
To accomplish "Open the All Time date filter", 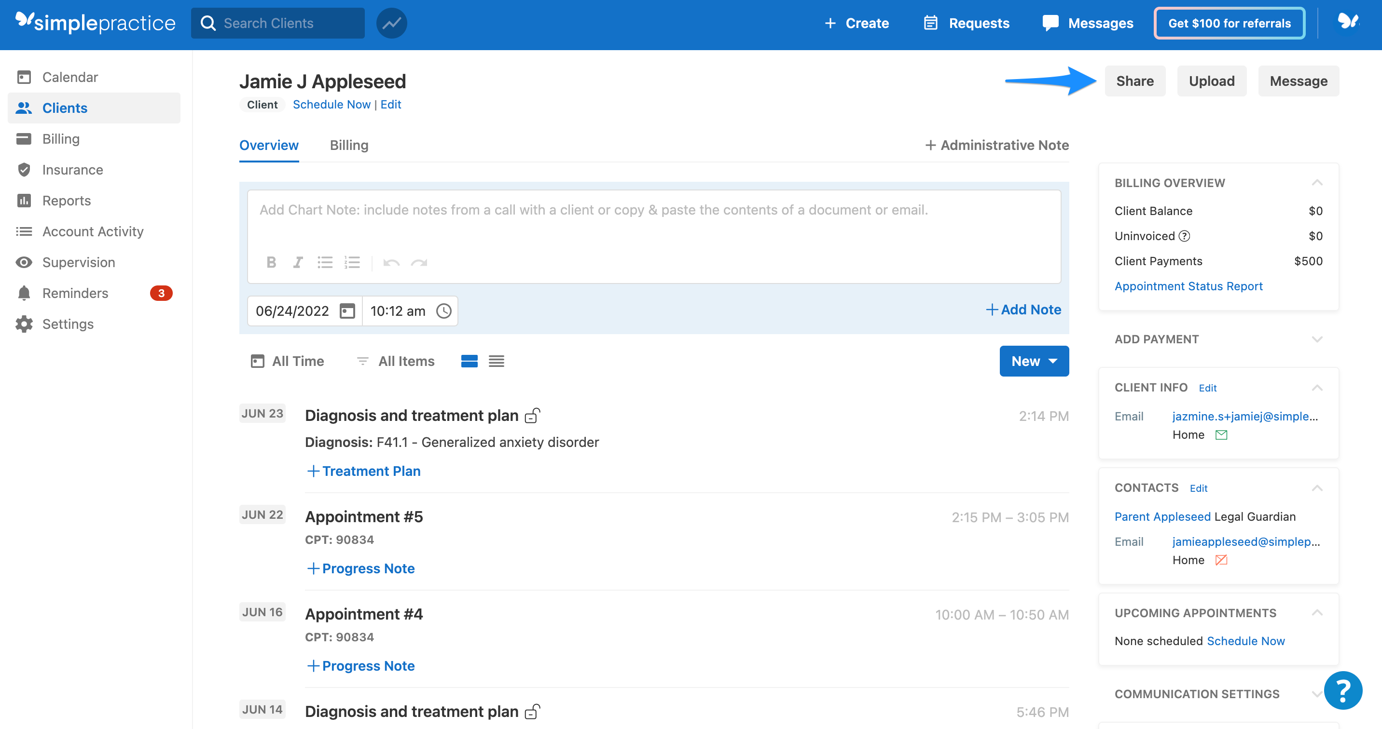I will [288, 361].
